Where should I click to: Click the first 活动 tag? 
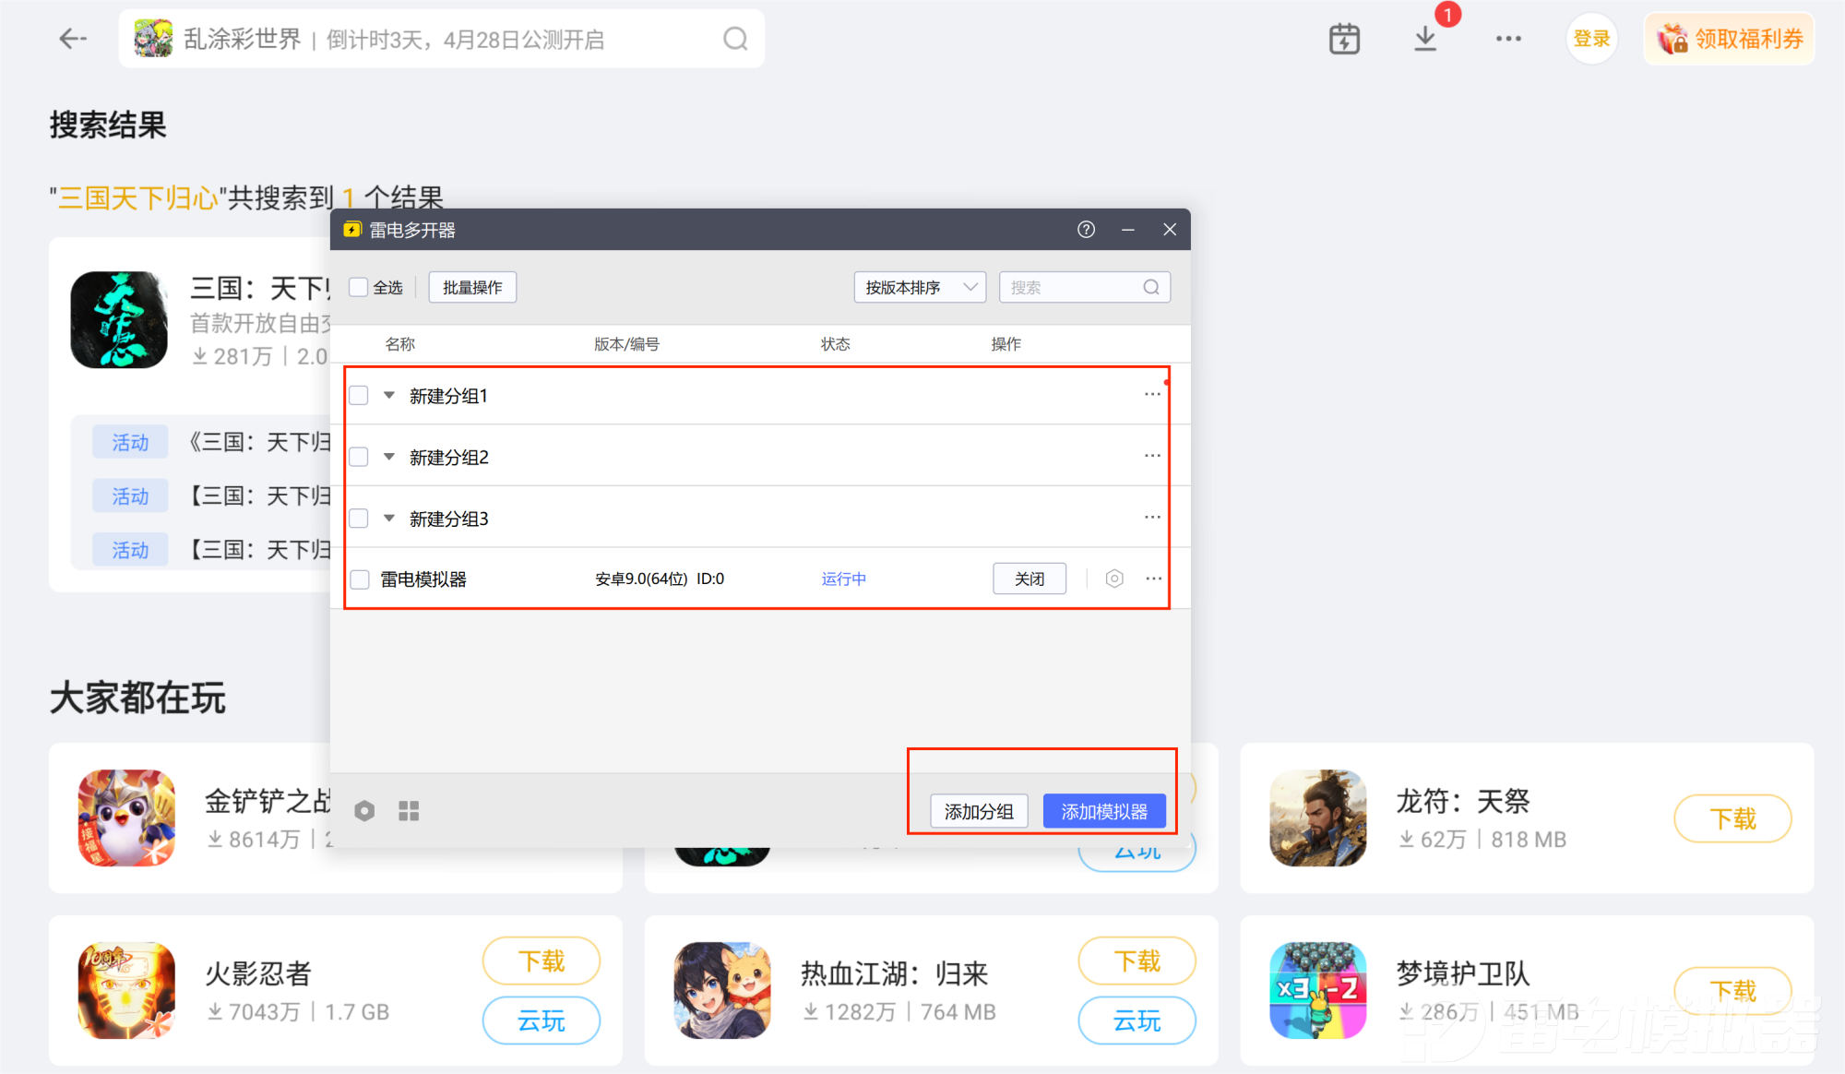[130, 443]
